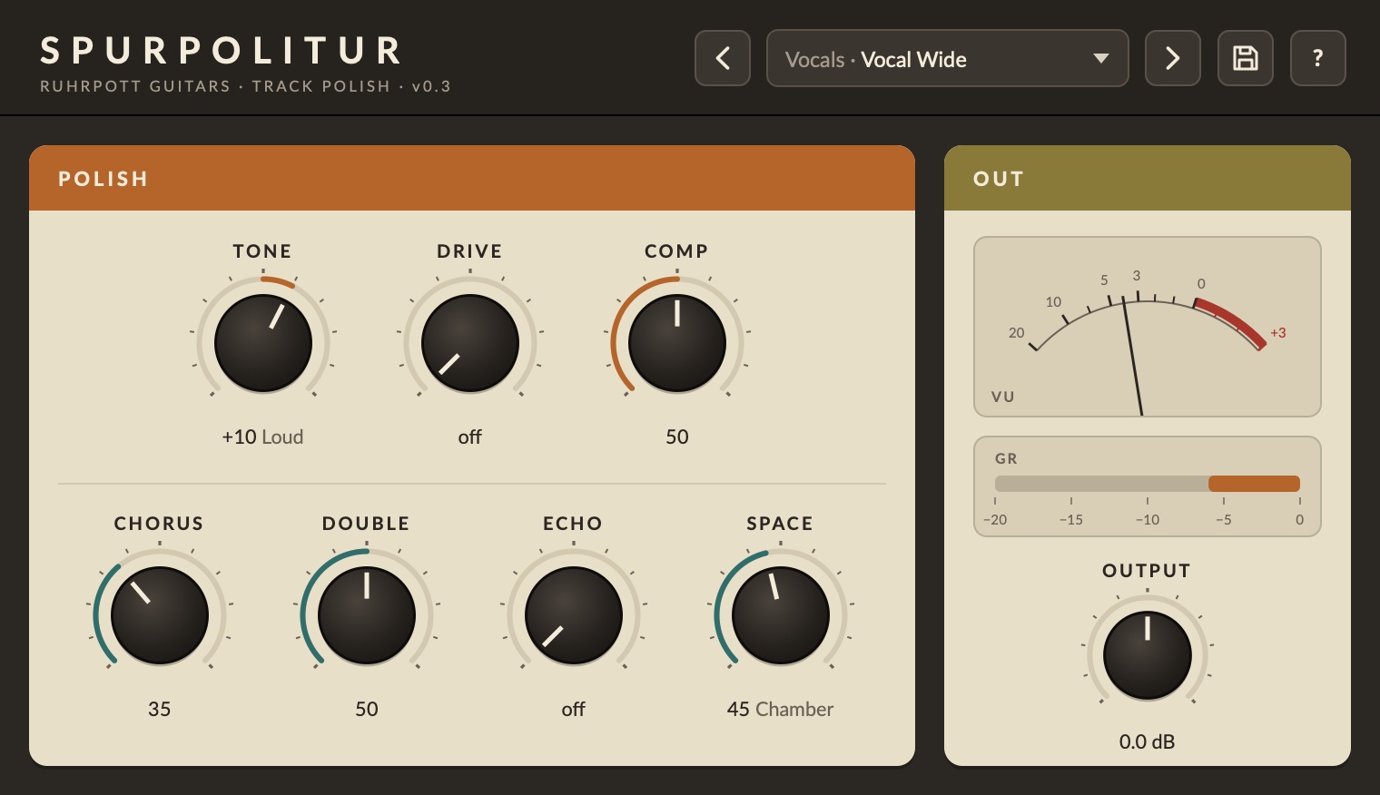This screenshot has height=795, width=1380.
Task: Click the DOUBLE knob
Action: coord(367,615)
